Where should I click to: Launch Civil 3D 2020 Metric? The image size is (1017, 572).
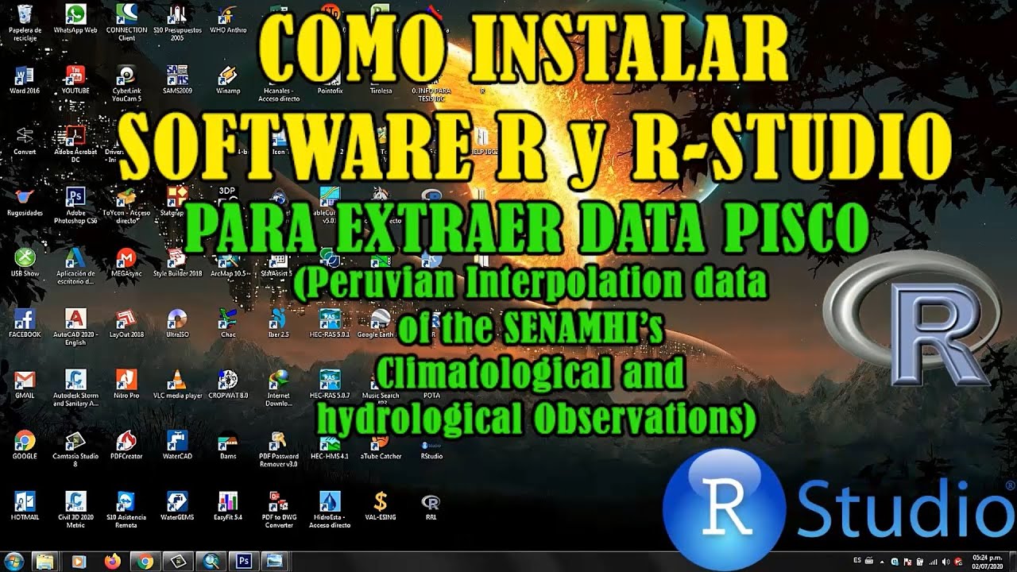click(x=75, y=511)
